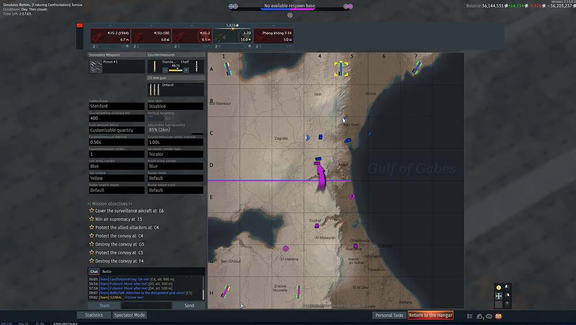This screenshot has height=325, width=576.
Task: Send the chat message
Action: pos(189,305)
